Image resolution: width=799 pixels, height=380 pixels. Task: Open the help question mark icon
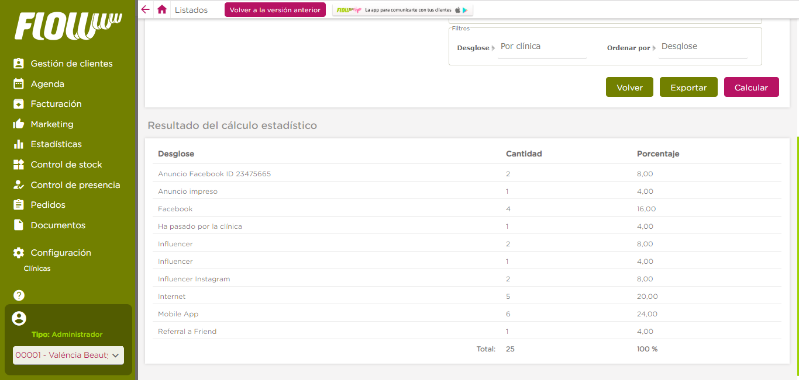click(x=19, y=295)
